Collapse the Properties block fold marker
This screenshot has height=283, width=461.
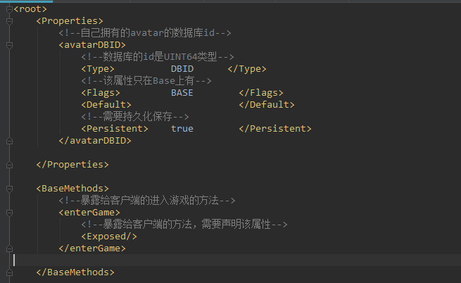8,22
